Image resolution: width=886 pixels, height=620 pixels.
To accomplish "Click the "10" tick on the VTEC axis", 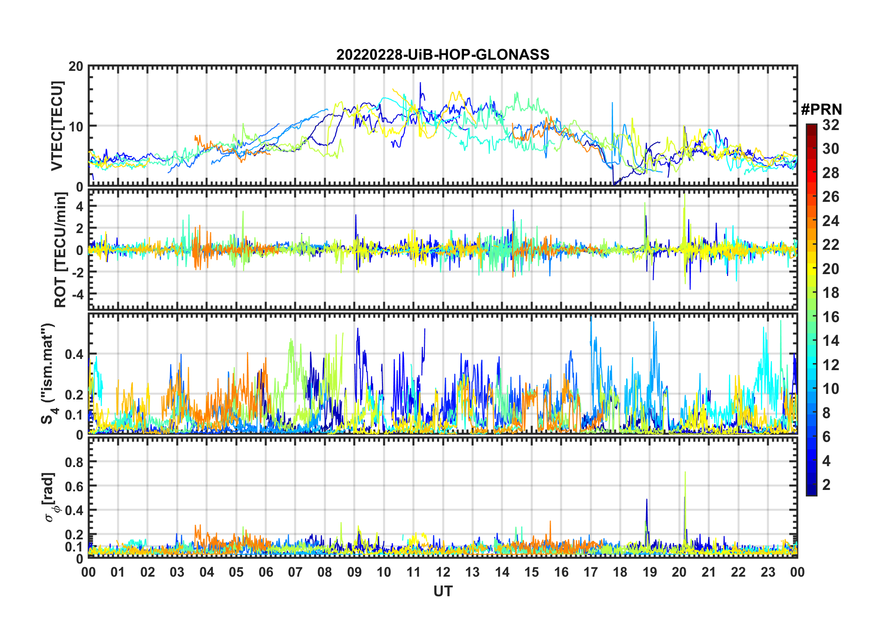I will (x=76, y=126).
